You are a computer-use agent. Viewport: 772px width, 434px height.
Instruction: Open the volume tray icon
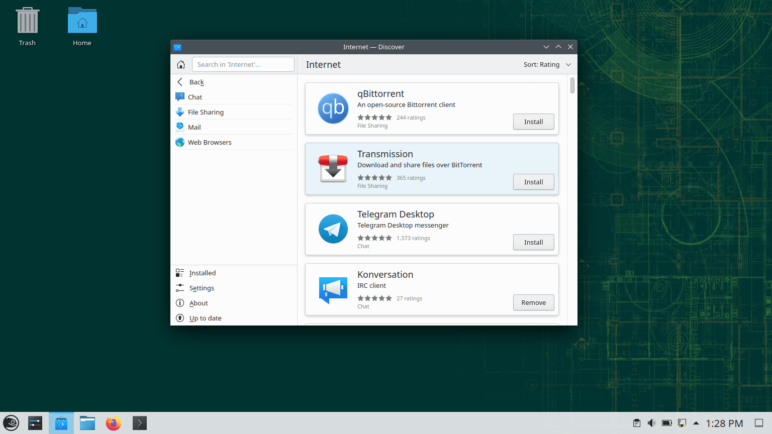[x=652, y=423]
